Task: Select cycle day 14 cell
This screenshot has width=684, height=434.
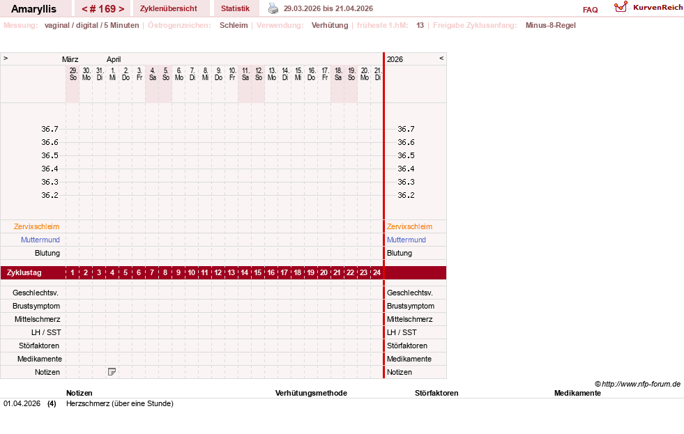Action: (244, 272)
